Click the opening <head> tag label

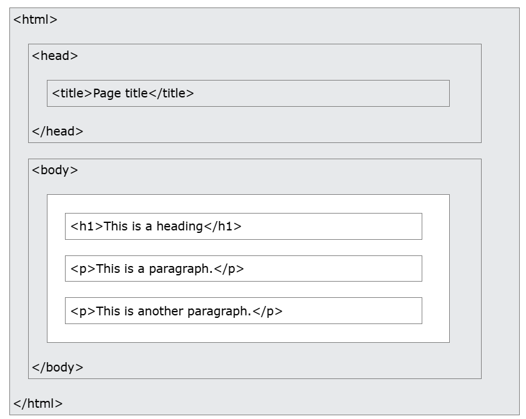click(54, 56)
